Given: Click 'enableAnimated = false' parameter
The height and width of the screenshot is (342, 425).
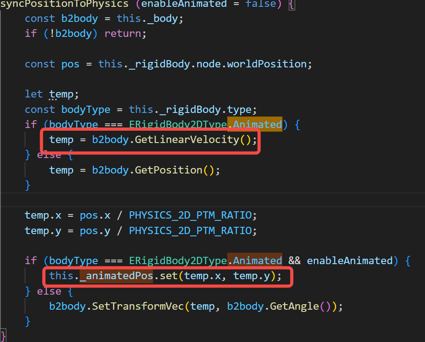Looking at the screenshot, I should point(209,4).
